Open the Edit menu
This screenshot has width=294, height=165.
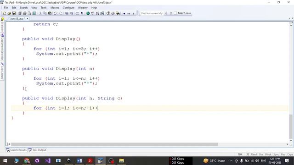click(14, 8)
